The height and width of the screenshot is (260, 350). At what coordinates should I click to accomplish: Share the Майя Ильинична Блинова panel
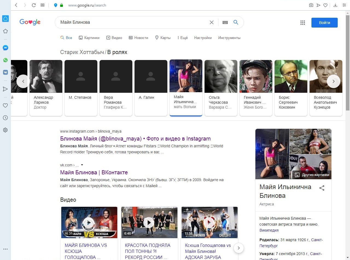322,188
